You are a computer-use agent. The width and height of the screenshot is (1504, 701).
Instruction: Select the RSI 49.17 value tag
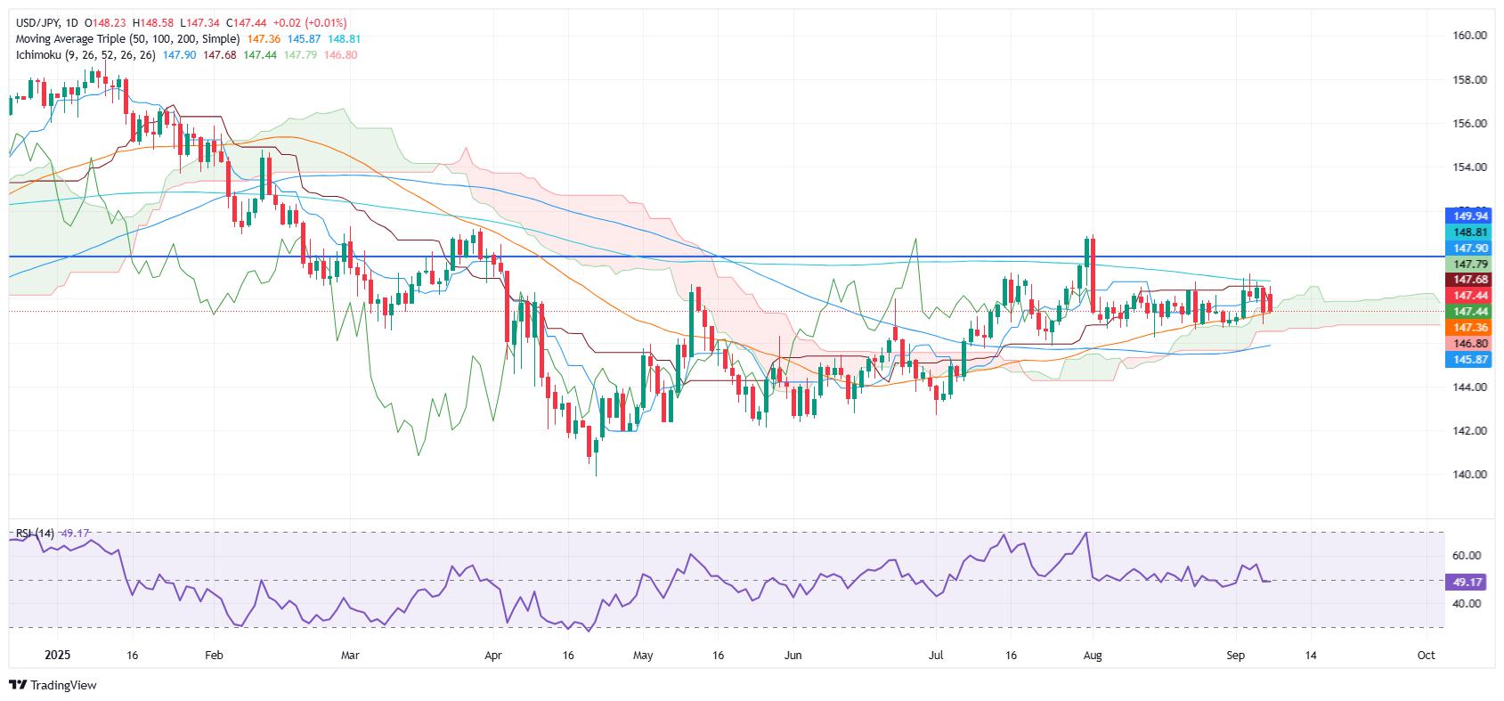click(1470, 581)
